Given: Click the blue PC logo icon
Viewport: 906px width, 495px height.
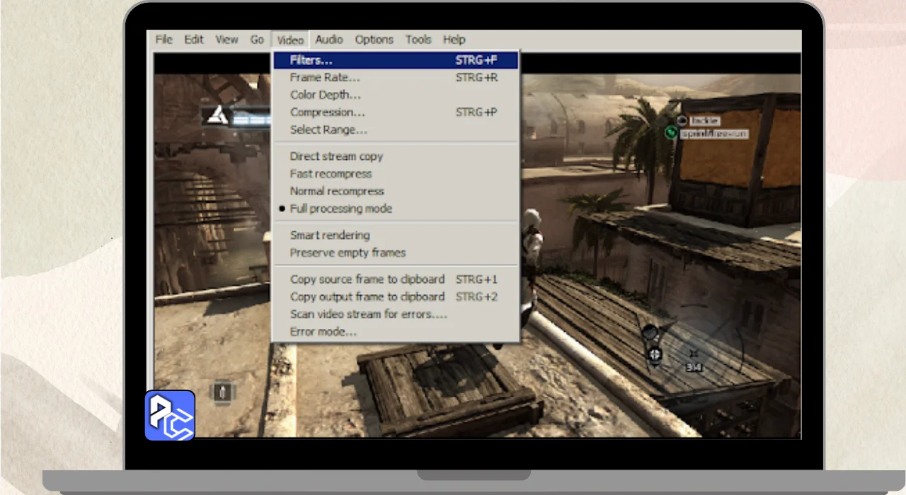Looking at the screenshot, I should (170, 415).
